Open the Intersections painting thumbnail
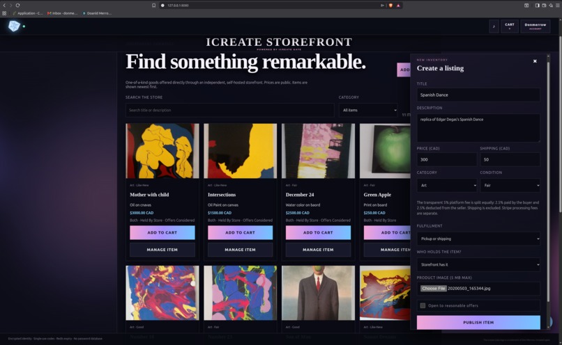562x345 pixels. (x=240, y=151)
